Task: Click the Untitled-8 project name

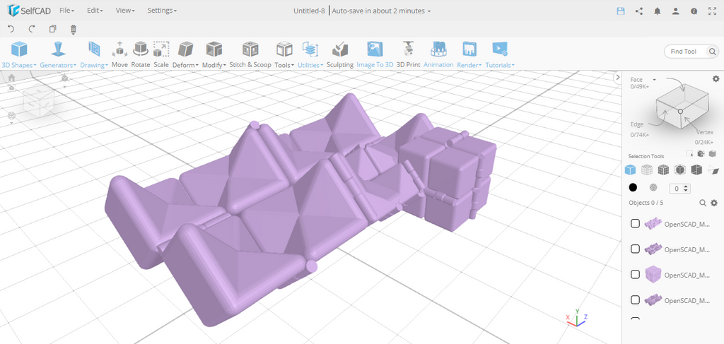Action: point(310,11)
